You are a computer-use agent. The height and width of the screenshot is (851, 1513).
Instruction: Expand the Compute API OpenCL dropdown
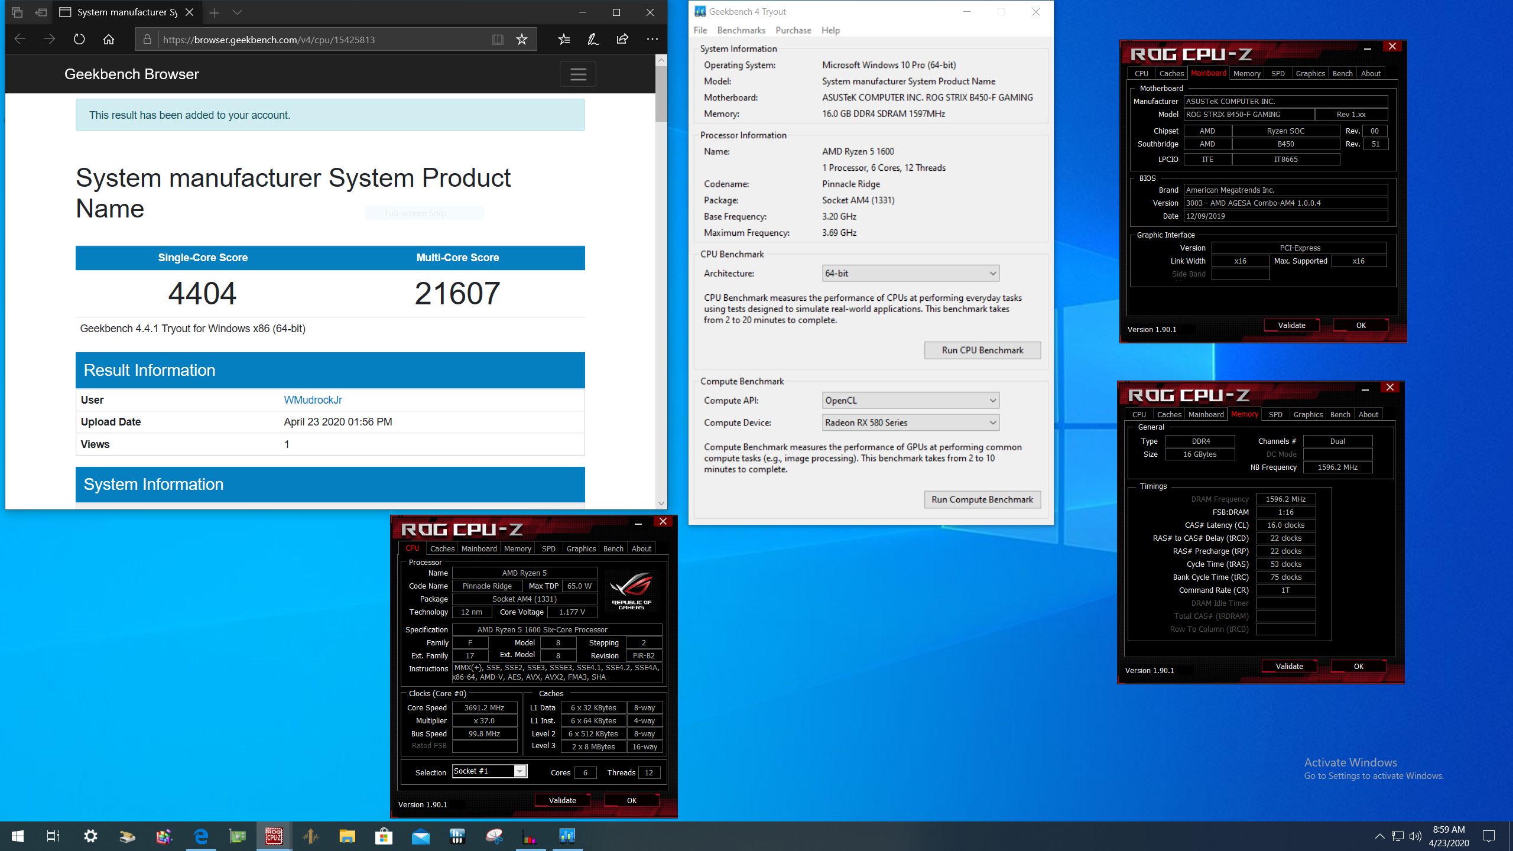911,400
